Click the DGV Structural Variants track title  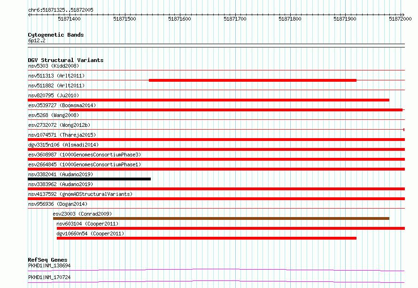[x=66, y=60]
